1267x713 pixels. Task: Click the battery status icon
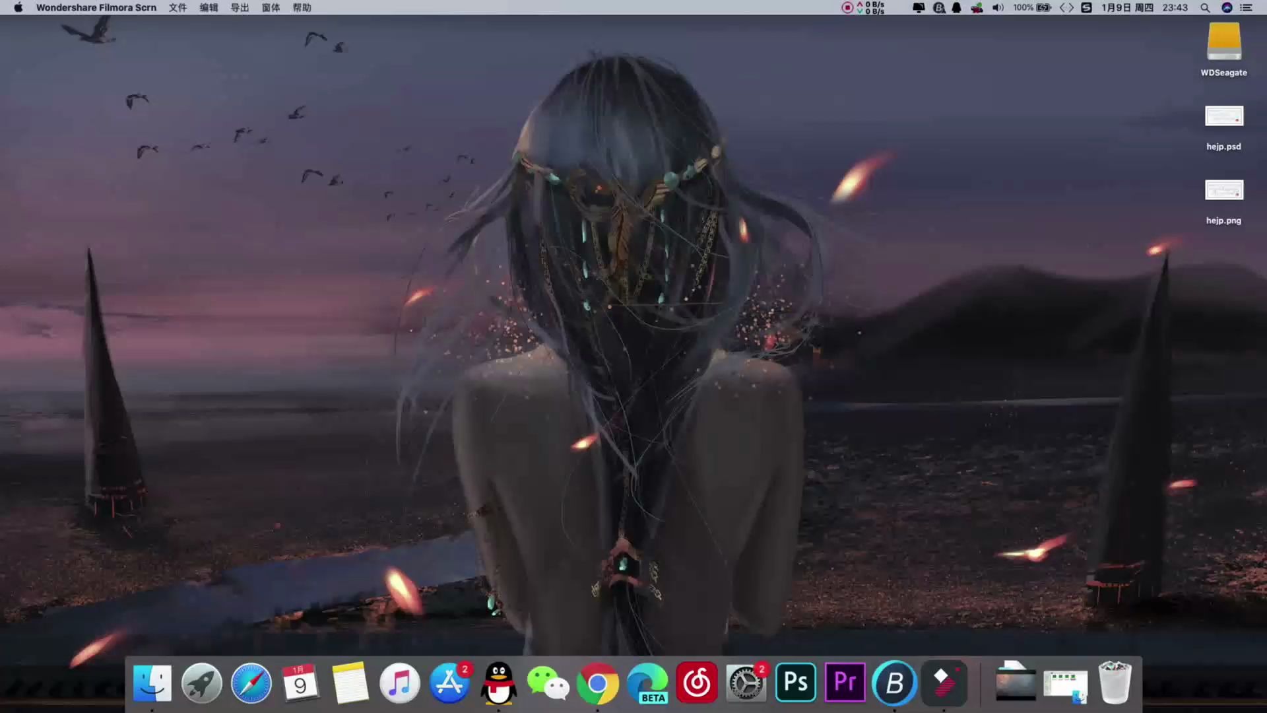[x=1043, y=8]
